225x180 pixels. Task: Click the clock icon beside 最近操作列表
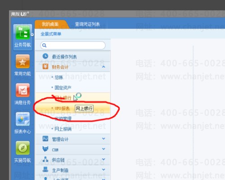tap(45, 56)
